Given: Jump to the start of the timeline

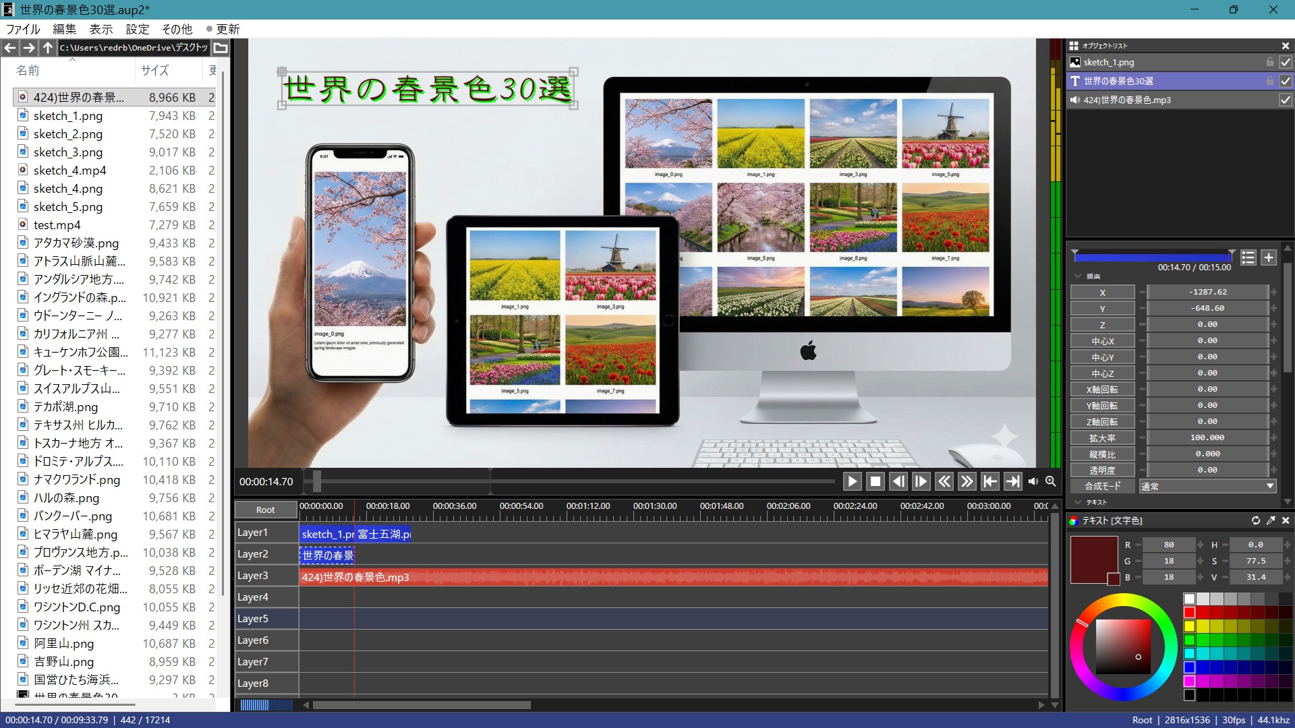Looking at the screenshot, I should [989, 481].
